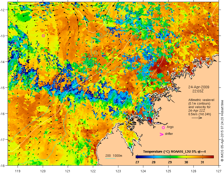Screen dimensions: 224x173
Task: Click the colorbar tick label '27'
Action: (x=137, y=162)
